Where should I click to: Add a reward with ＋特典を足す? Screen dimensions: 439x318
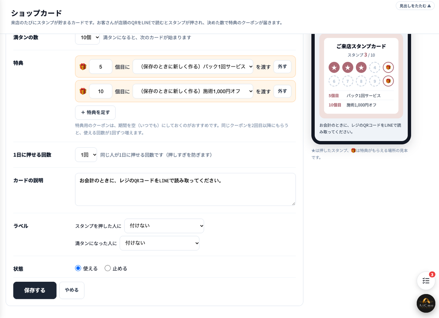click(95, 112)
